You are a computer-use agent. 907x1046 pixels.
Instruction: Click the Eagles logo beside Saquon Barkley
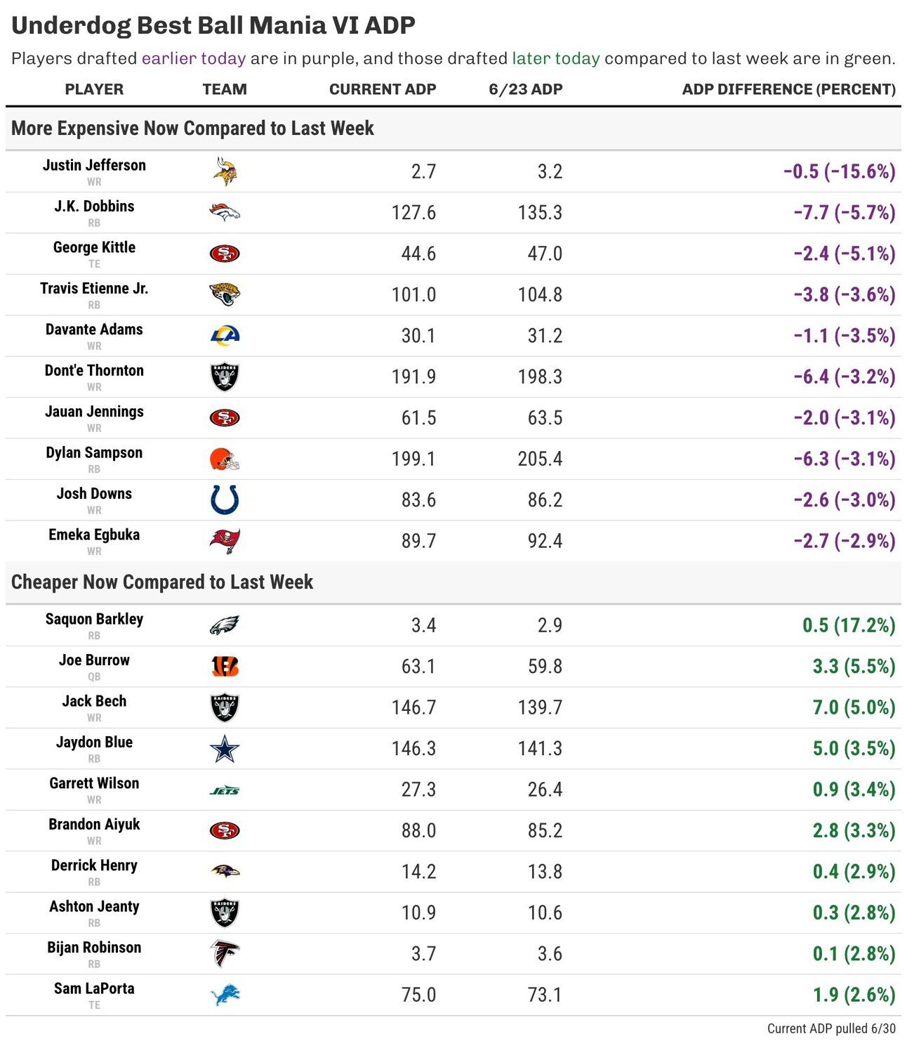(x=225, y=625)
